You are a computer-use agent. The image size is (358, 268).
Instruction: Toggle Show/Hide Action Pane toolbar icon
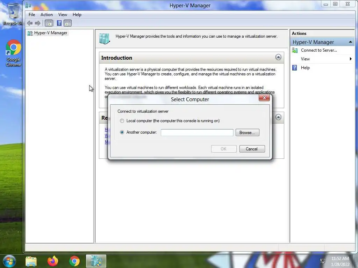tap(67, 23)
